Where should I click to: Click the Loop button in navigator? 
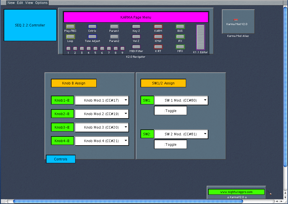point(70,37)
